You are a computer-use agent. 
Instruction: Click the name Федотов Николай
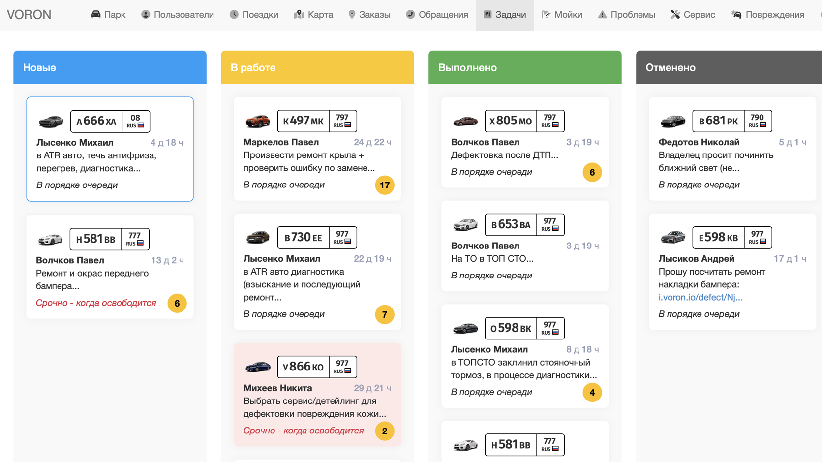tap(699, 142)
